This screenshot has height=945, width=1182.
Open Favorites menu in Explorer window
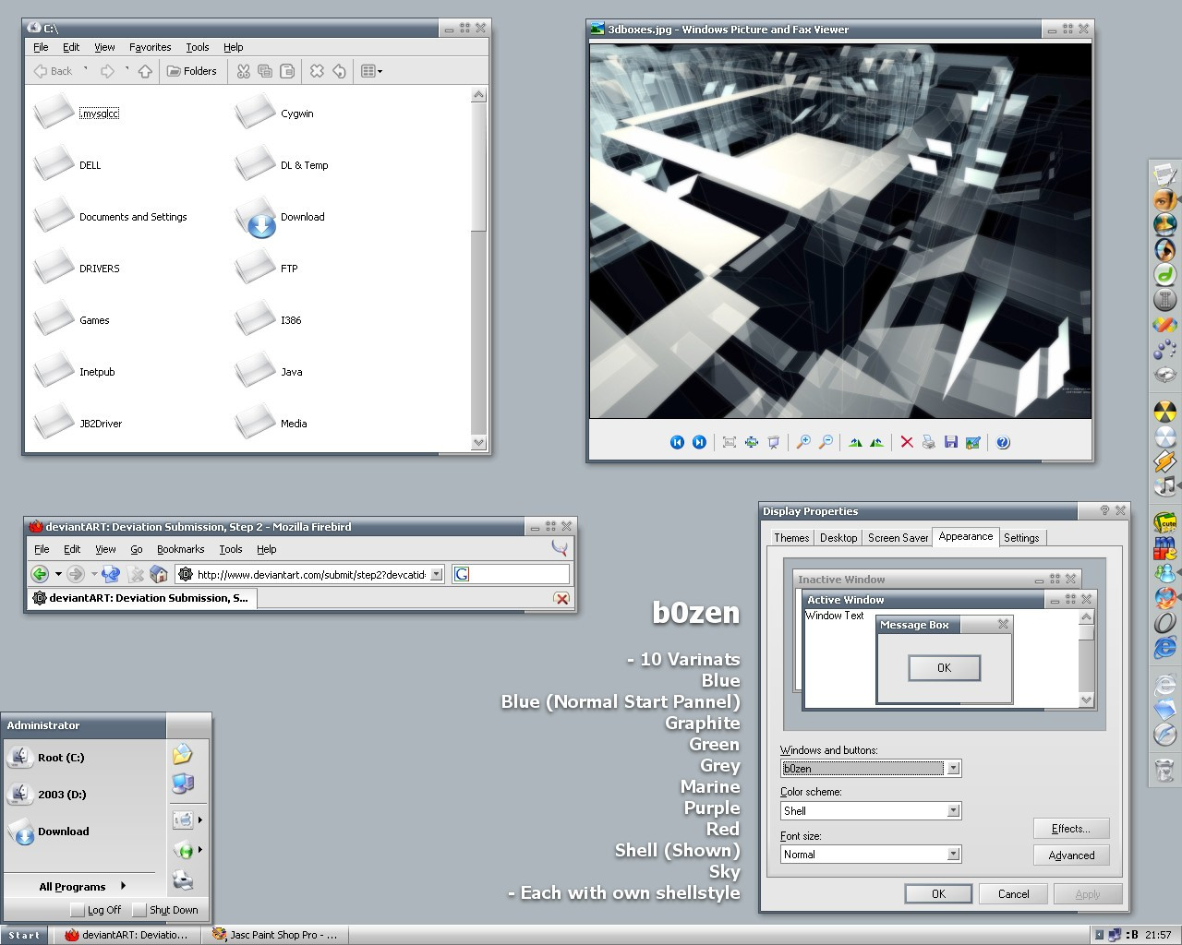click(x=150, y=47)
